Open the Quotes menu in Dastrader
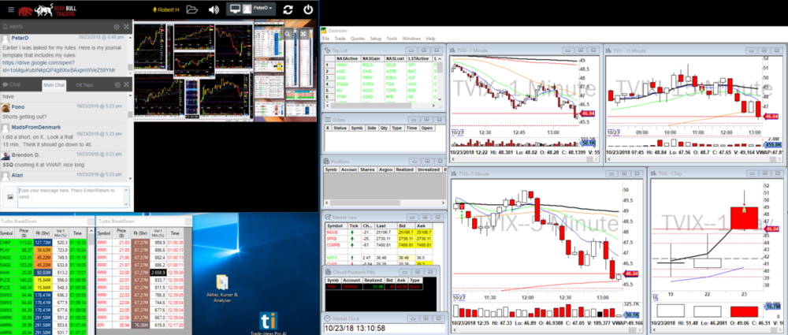 tap(358, 39)
